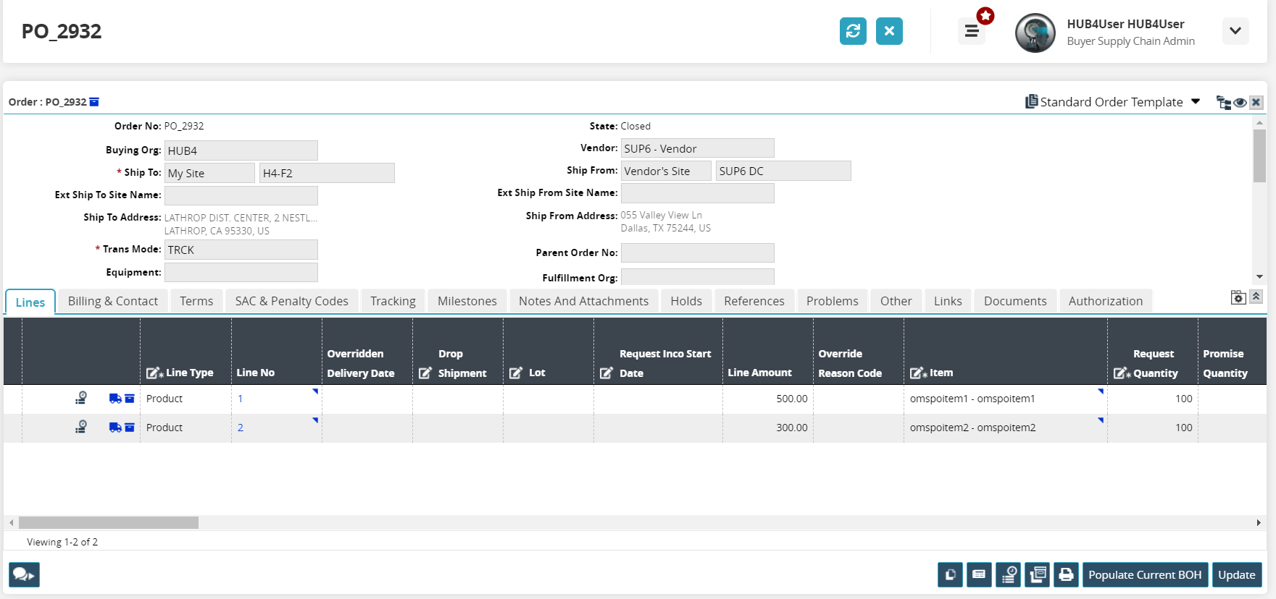1276x599 pixels.
Task: Open the Notes And Attachments tab
Action: [583, 301]
